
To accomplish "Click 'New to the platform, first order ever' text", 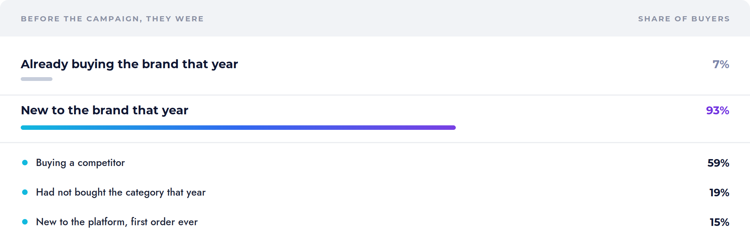I will (x=117, y=222).
